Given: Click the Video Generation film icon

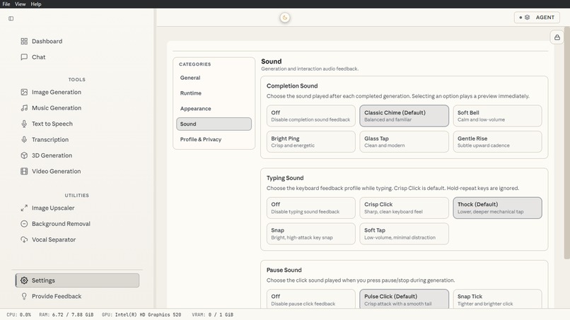Looking at the screenshot, I should [x=24, y=172].
